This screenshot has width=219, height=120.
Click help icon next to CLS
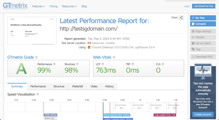tap(163, 64)
